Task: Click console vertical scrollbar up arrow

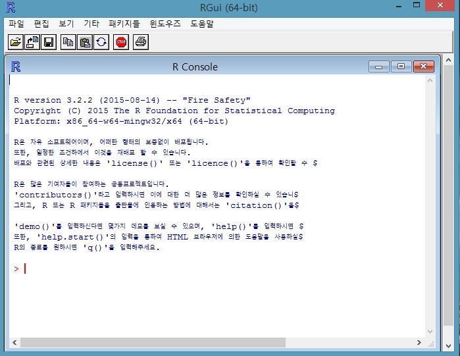Action: (x=430, y=80)
